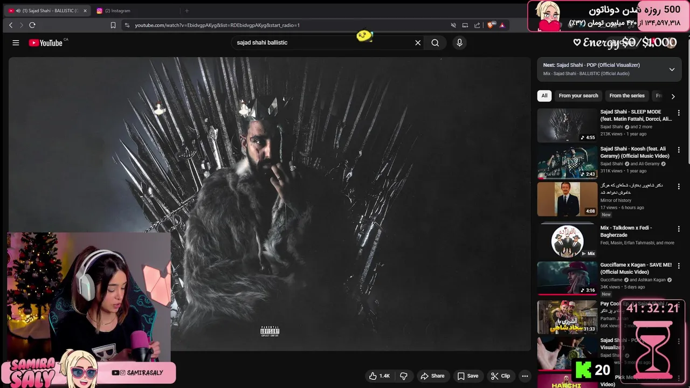The width and height of the screenshot is (690, 388).
Task: Open options menu for Mirror of history video
Action: [679, 186]
